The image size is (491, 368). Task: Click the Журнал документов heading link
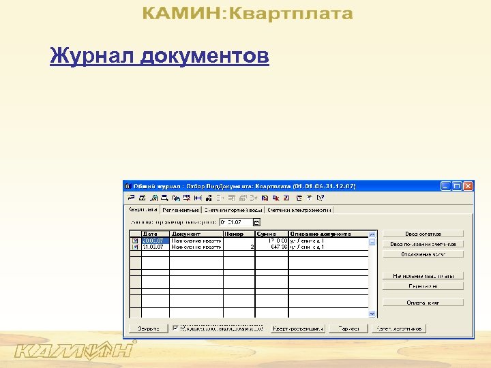(160, 56)
